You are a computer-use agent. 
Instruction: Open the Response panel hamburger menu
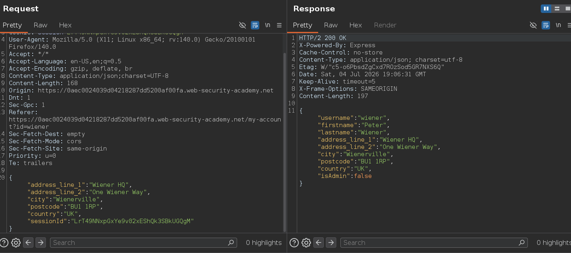point(569,25)
